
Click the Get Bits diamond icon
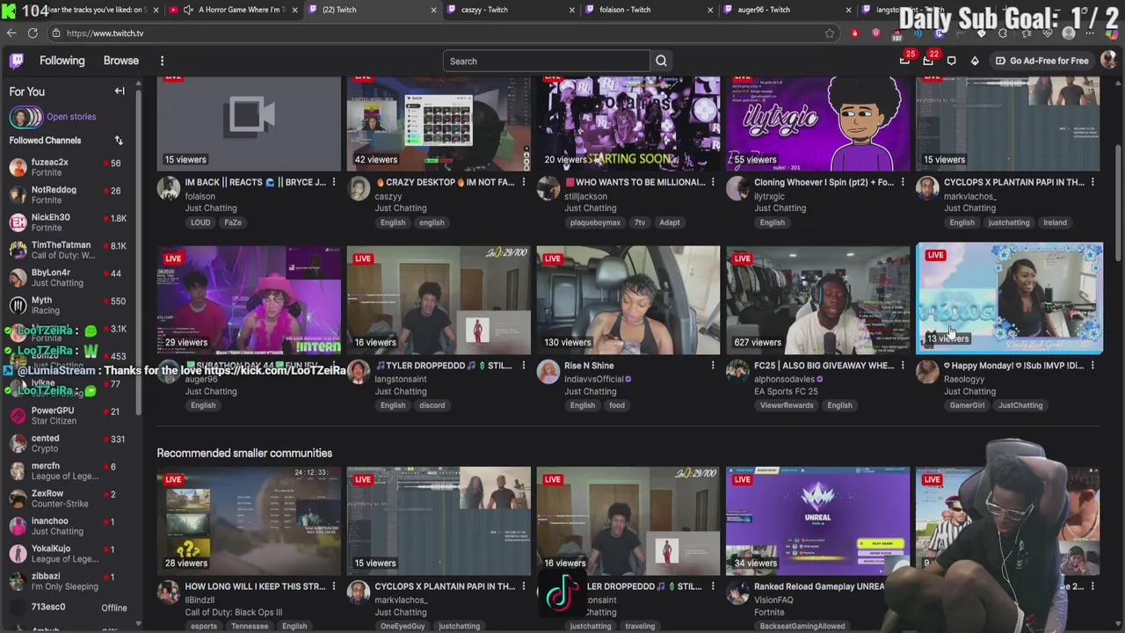[975, 61]
